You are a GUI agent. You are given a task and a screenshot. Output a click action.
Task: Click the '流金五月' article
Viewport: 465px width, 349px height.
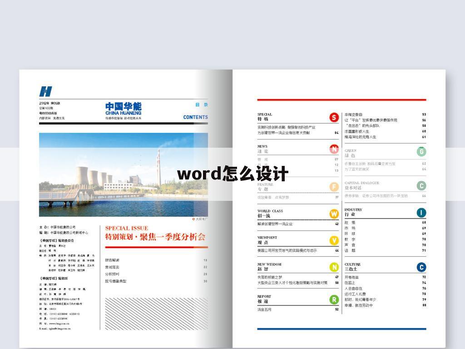264,309
